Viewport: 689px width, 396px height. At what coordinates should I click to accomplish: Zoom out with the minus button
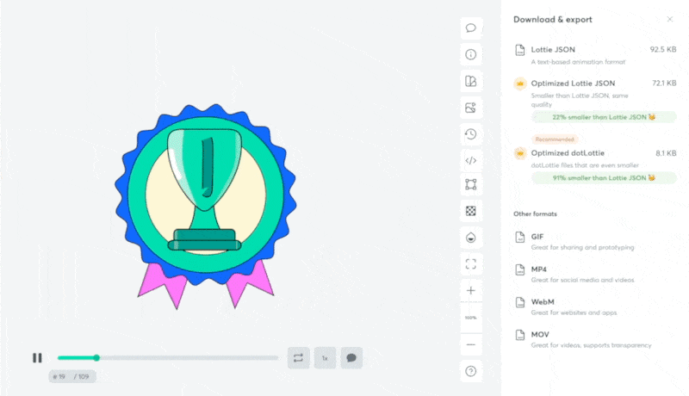[471, 344]
